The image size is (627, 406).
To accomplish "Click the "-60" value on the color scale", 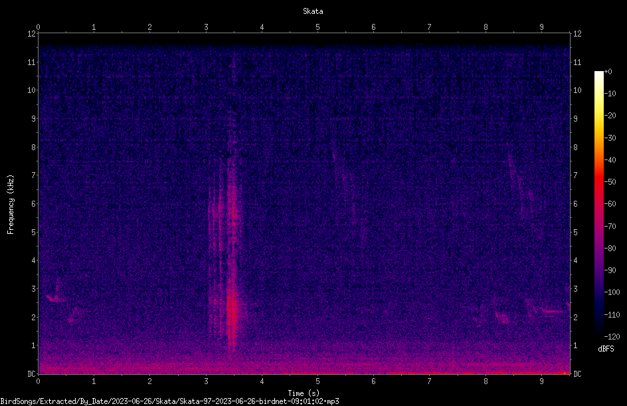I will [x=610, y=204].
